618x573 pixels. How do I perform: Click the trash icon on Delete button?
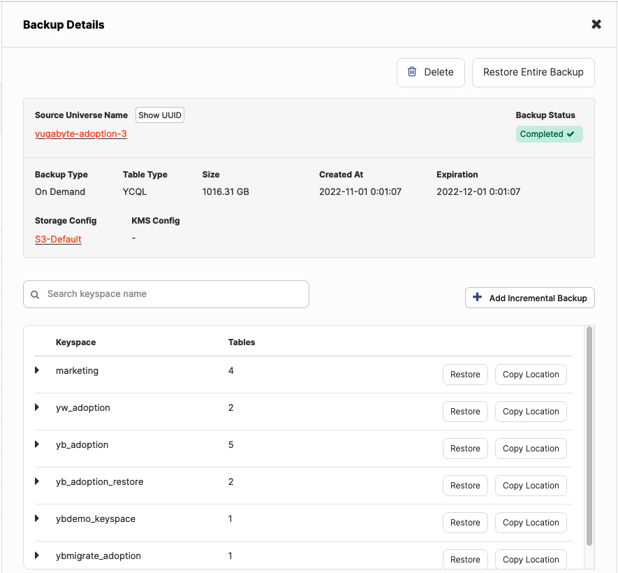pyautogui.click(x=412, y=72)
